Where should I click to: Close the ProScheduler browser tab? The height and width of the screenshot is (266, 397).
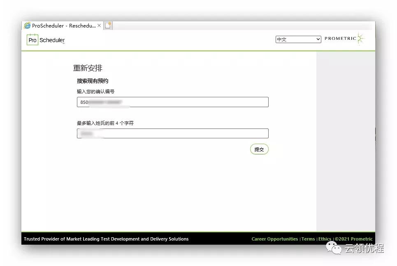click(99, 25)
